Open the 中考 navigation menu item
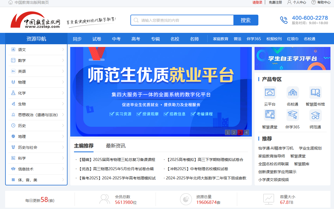This screenshot has height=209, width=334. click(116, 39)
